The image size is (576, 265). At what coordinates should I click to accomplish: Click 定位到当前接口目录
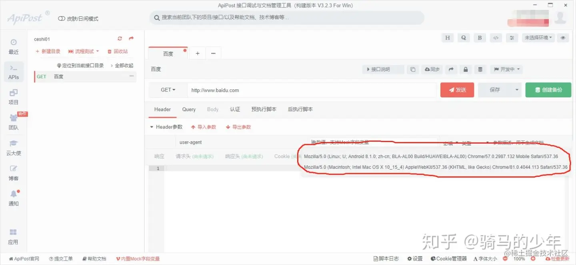click(80, 65)
